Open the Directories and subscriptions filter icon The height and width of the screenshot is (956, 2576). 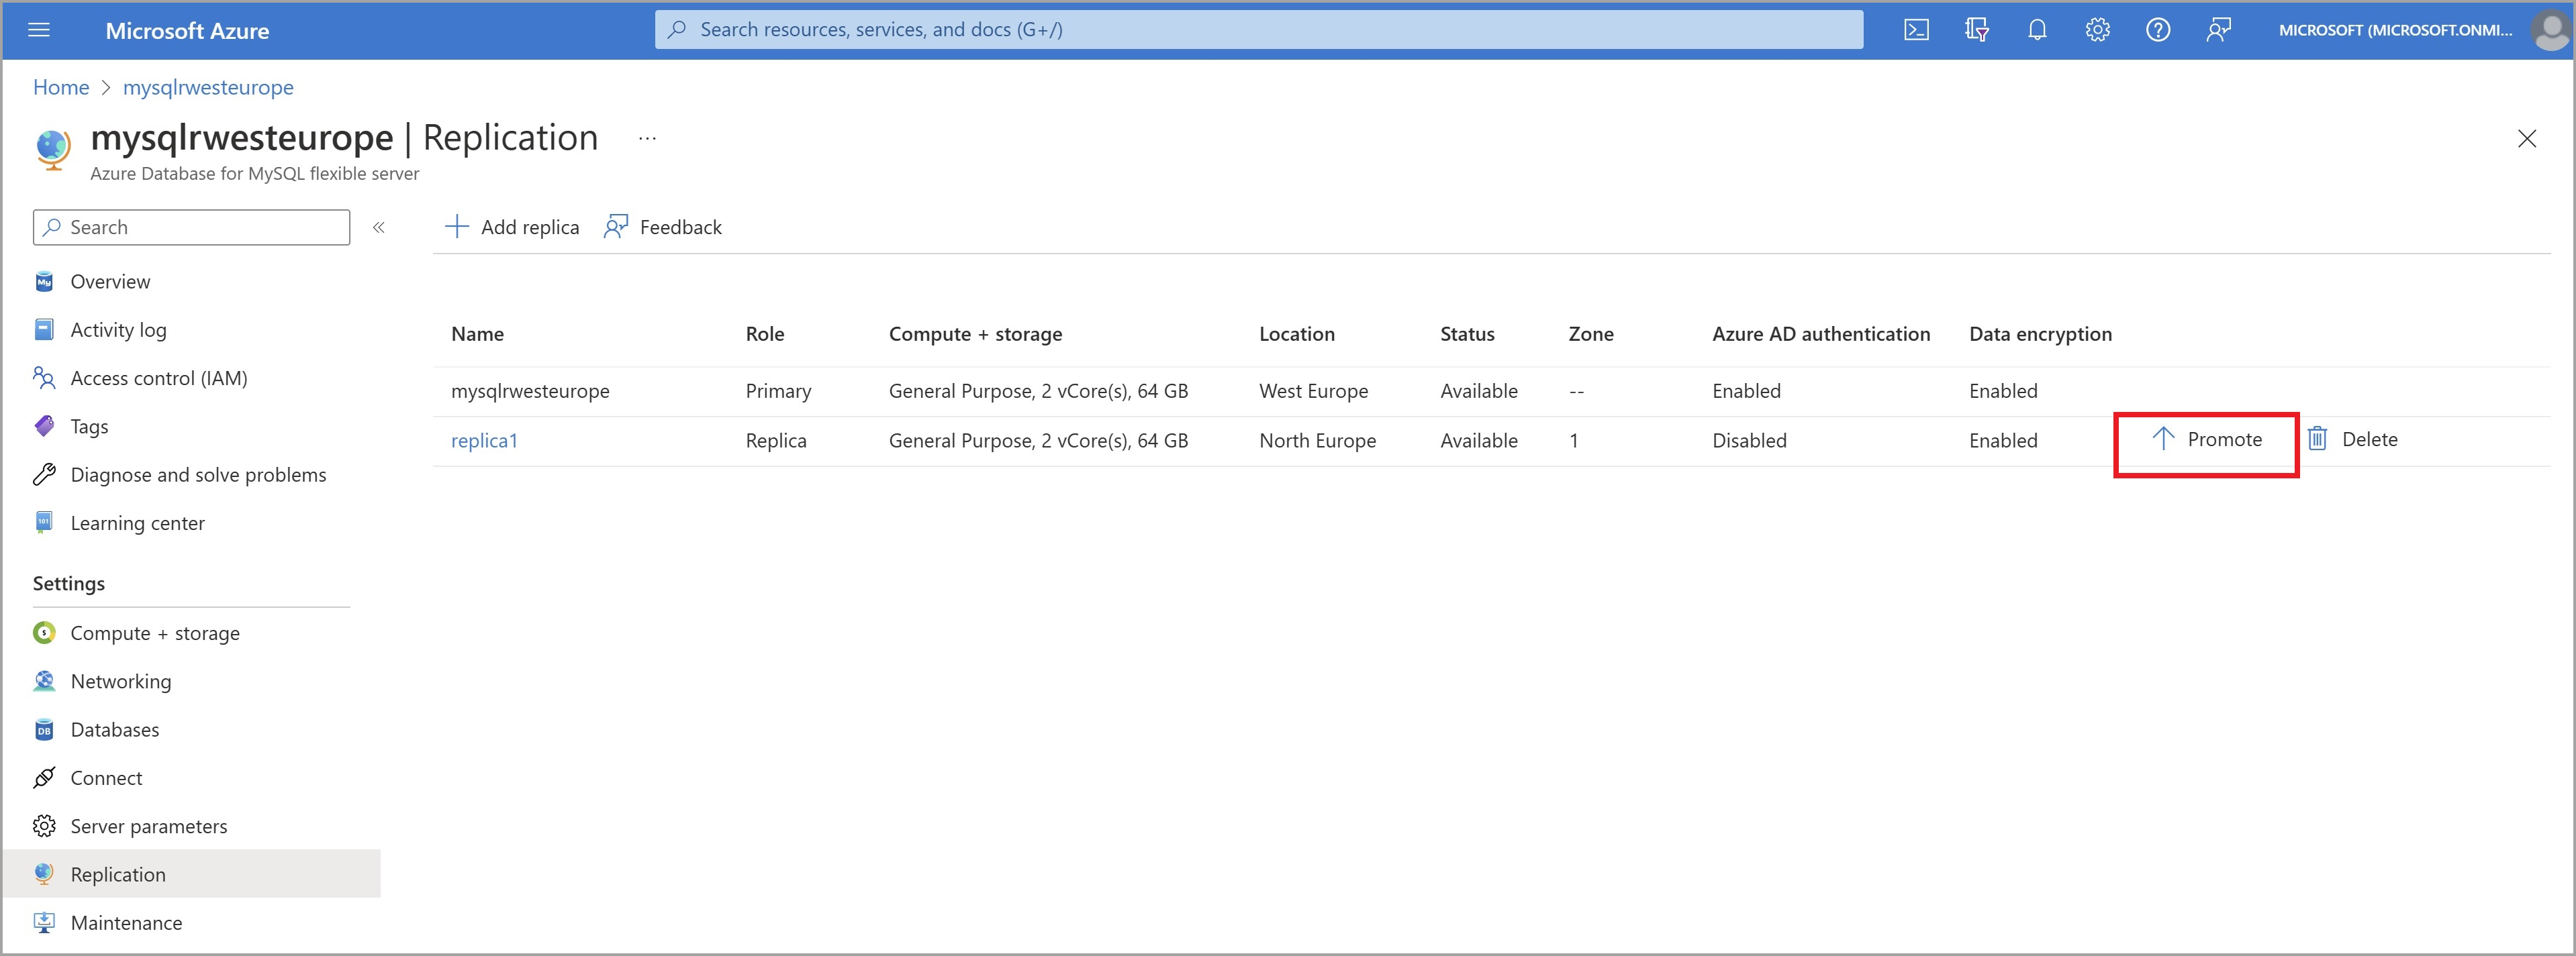pos(1976,30)
